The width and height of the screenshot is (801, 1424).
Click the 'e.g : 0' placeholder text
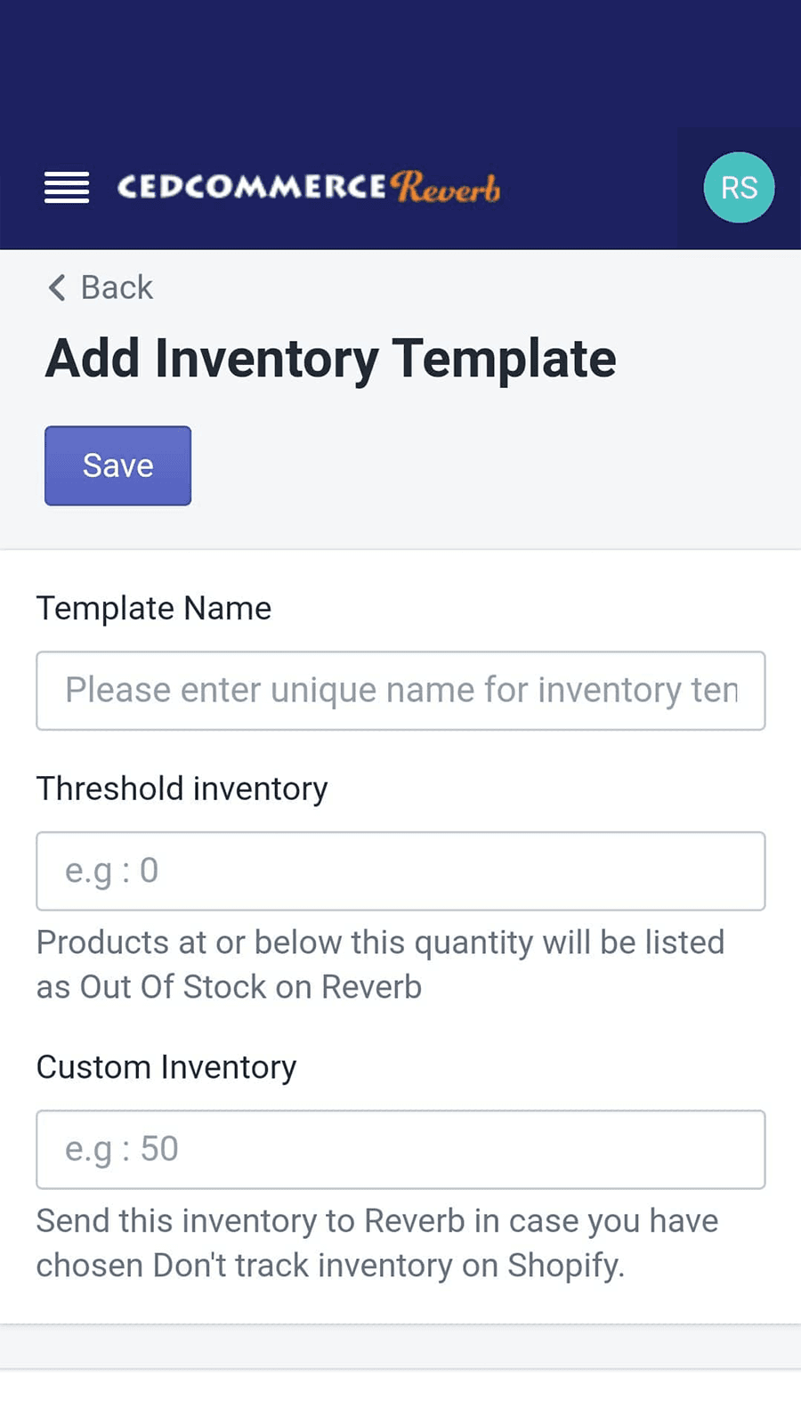pos(112,871)
